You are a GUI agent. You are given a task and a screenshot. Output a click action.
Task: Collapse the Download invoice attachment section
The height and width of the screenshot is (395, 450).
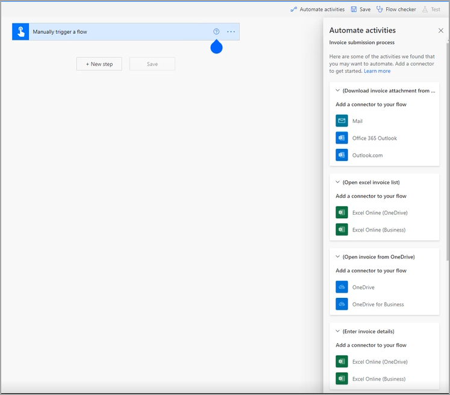338,90
